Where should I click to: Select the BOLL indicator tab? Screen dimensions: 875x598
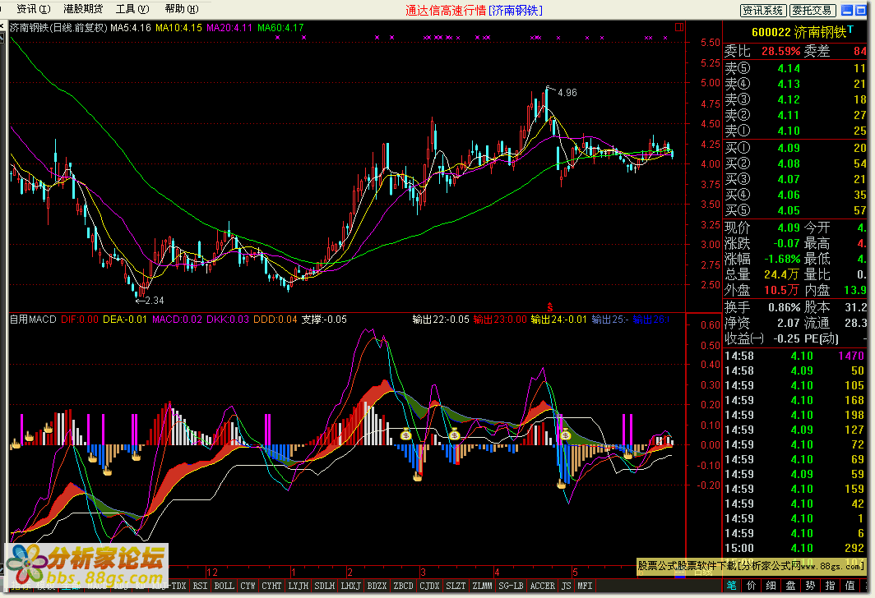pyautogui.click(x=224, y=586)
